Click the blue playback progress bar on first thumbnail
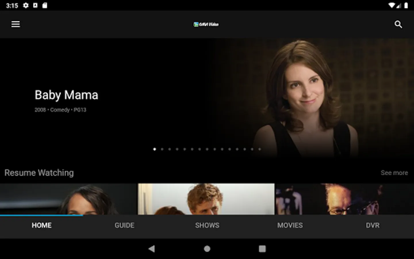This screenshot has height=259, width=414. point(41,215)
